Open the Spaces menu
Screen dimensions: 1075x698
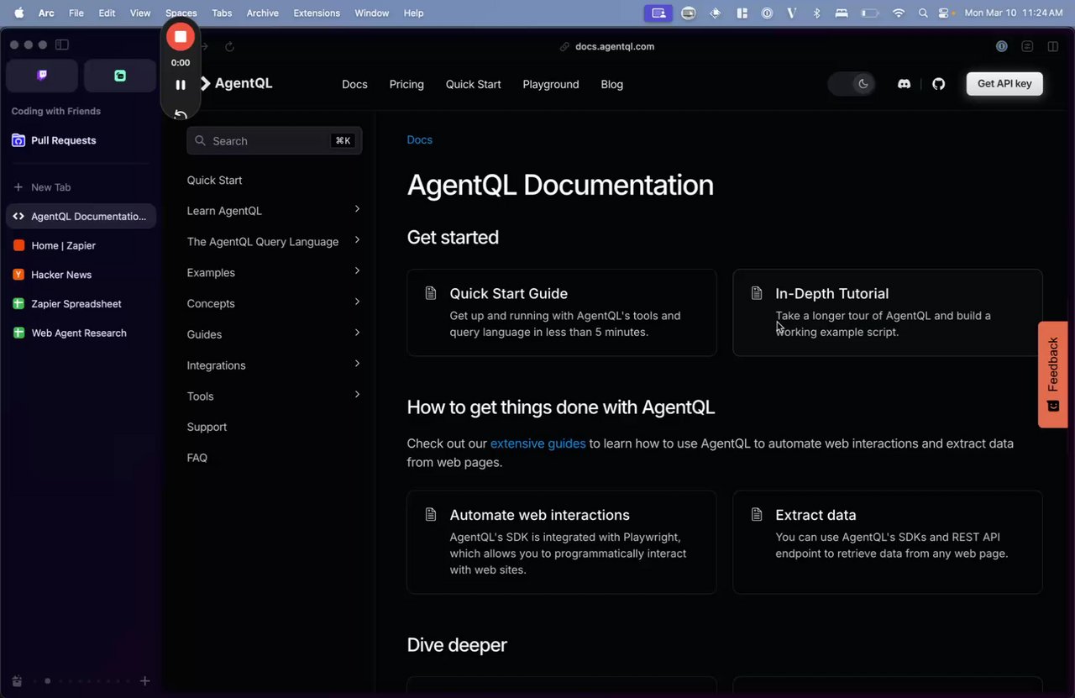tap(181, 13)
